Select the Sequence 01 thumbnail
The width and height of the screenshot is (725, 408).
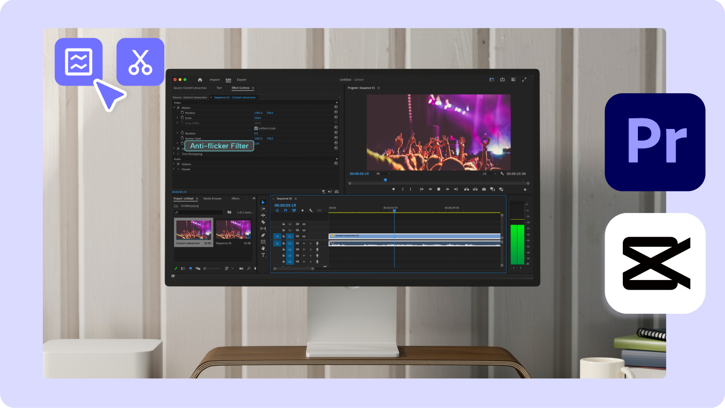(233, 229)
